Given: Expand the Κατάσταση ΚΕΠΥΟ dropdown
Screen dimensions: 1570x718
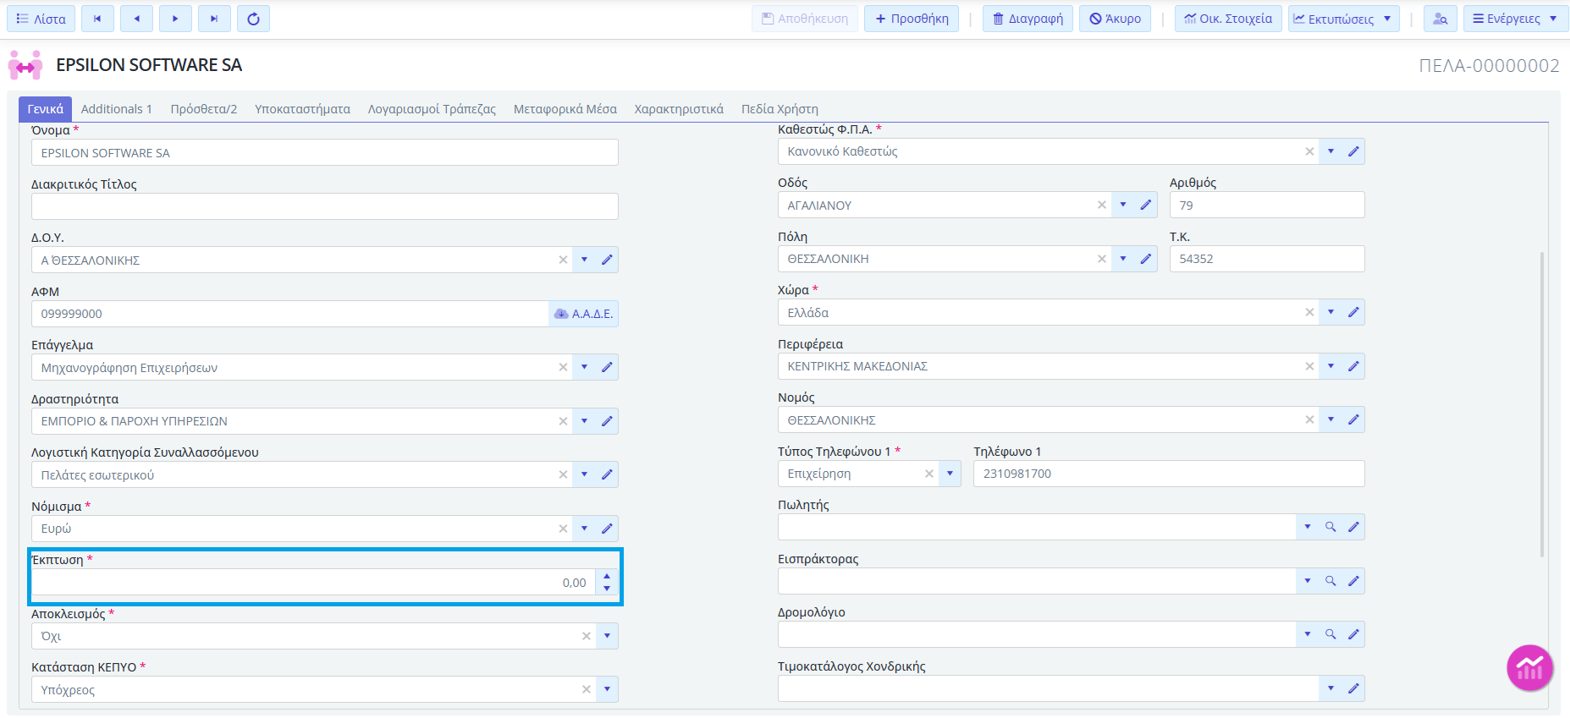Looking at the screenshot, I should click(608, 690).
